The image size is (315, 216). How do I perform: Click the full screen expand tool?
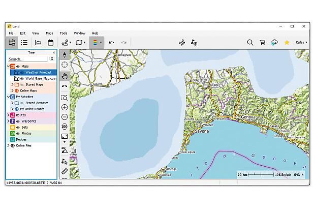pos(65,136)
